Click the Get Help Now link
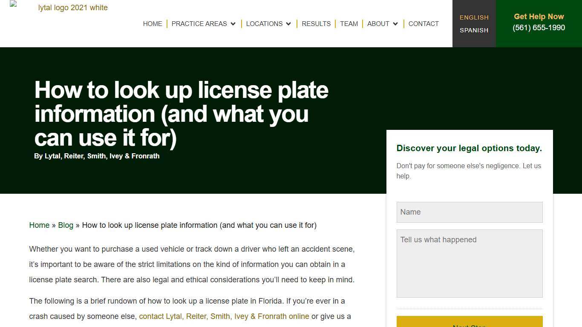 click(x=539, y=17)
